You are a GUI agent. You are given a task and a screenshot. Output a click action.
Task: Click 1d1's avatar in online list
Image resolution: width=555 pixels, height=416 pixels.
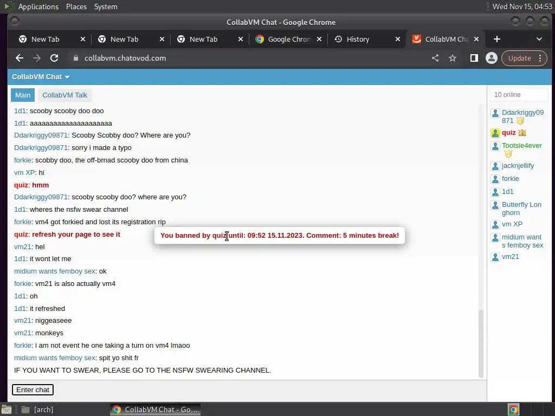495,192
